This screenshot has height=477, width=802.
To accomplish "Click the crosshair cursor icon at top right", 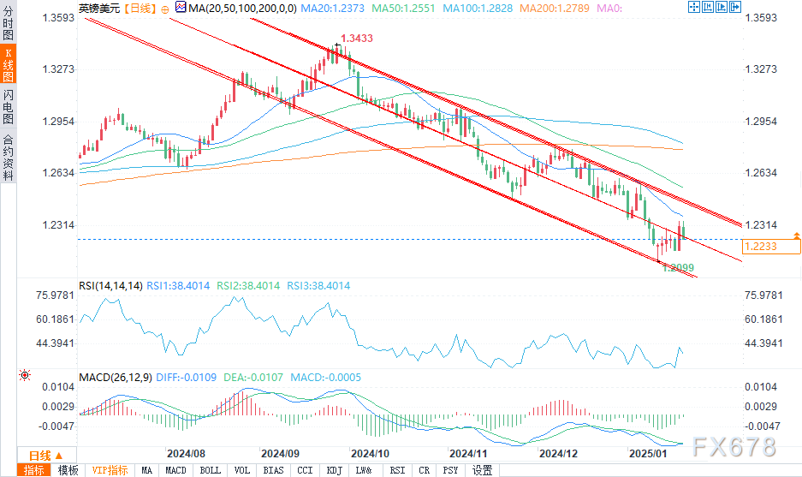I will coord(694,7).
